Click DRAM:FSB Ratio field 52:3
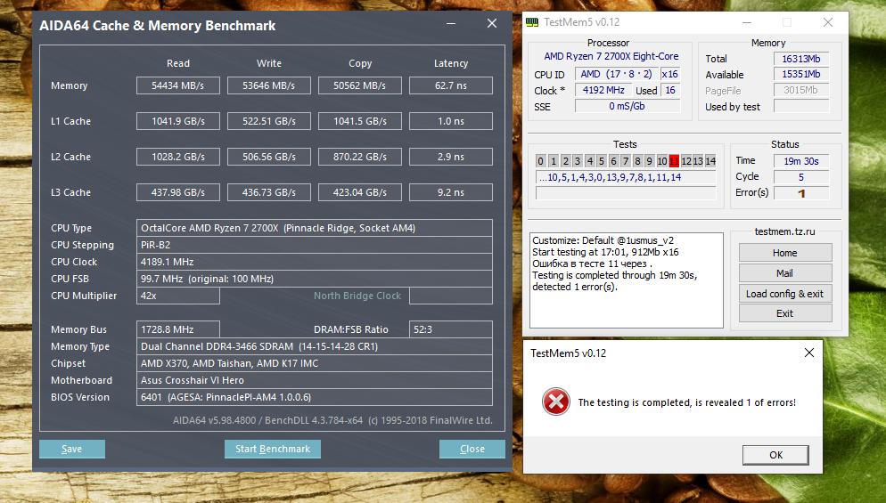Image resolution: width=886 pixels, height=503 pixels. click(x=451, y=329)
